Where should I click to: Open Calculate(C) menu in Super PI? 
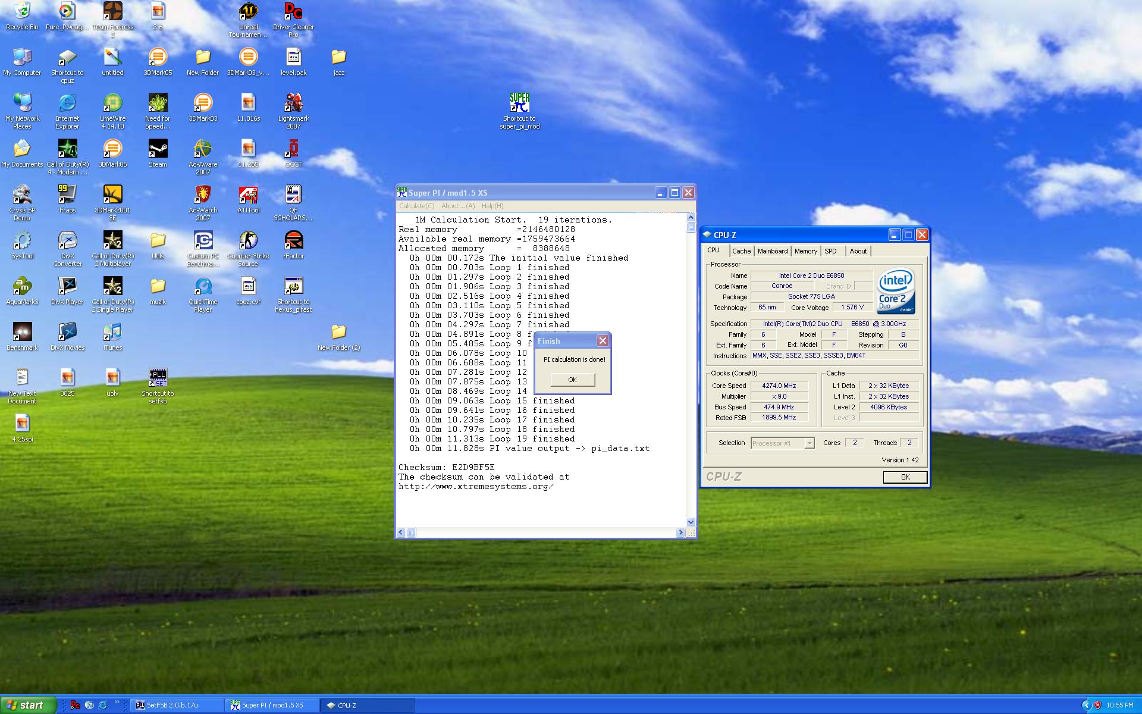tap(416, 206)
